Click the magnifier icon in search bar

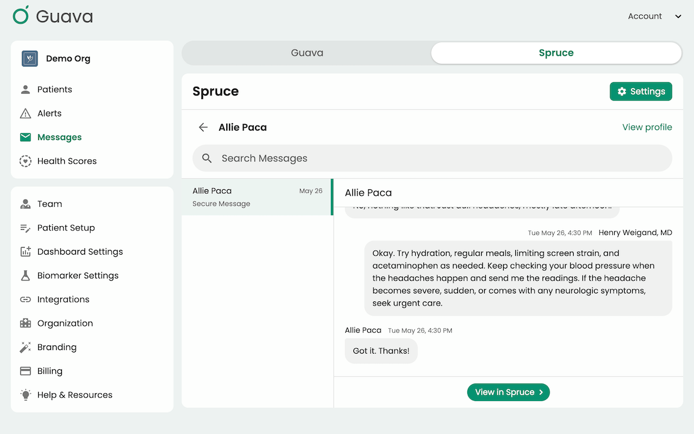[207, 158]
